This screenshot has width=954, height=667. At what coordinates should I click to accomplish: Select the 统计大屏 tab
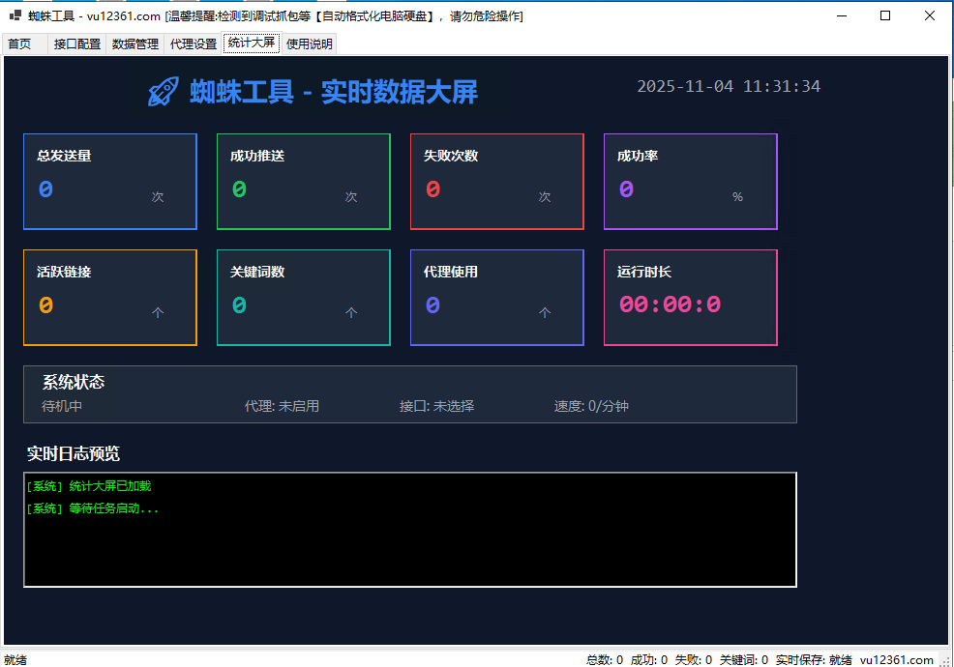click(x=252, y=43)
